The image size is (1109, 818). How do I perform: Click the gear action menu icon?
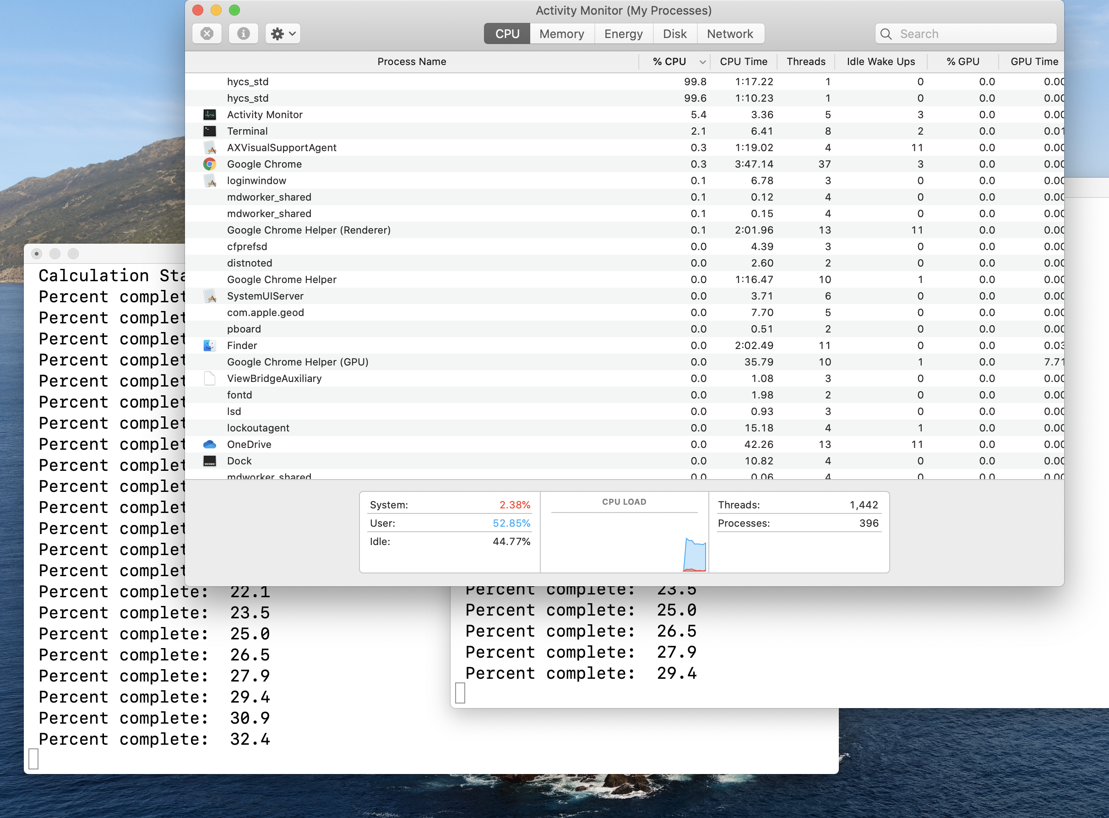(277, 34)
